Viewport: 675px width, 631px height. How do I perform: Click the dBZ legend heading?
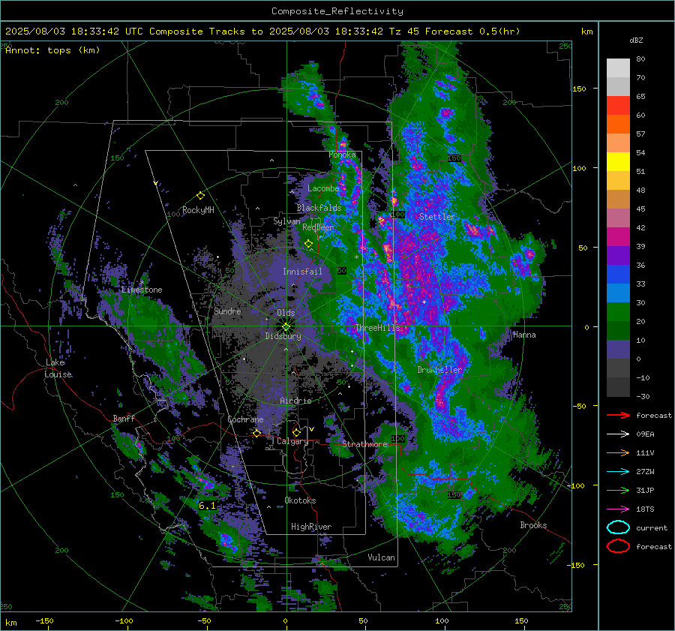point(636,40)
